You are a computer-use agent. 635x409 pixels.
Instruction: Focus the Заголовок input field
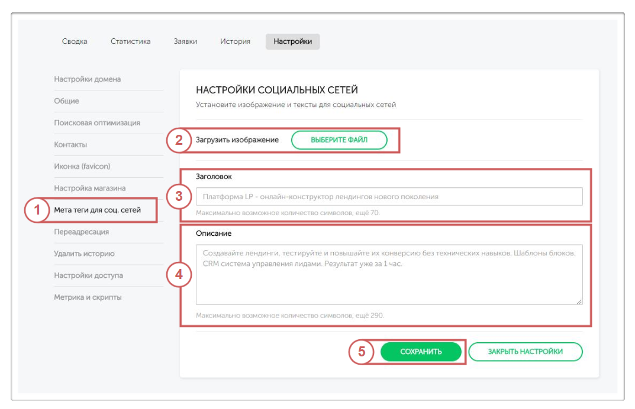(x=389, y=196)
